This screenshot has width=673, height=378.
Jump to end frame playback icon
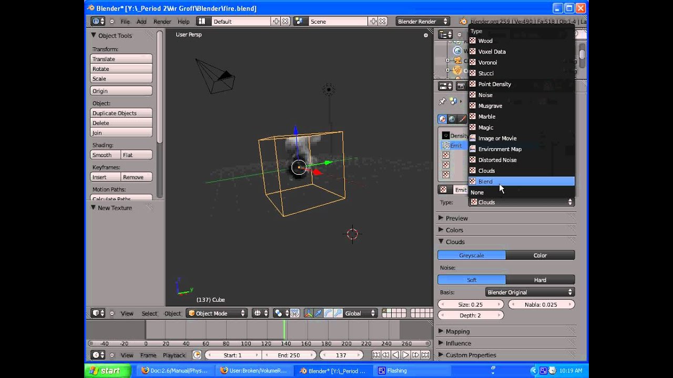coord(425,355)
